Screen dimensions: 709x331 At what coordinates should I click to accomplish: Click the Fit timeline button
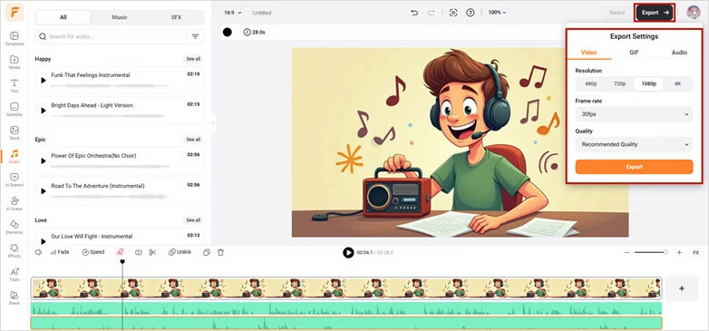coord(695,253)
